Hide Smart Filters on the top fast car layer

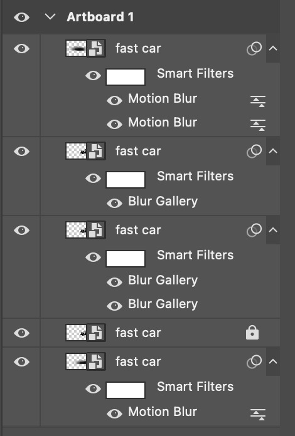tap(94, 75)
